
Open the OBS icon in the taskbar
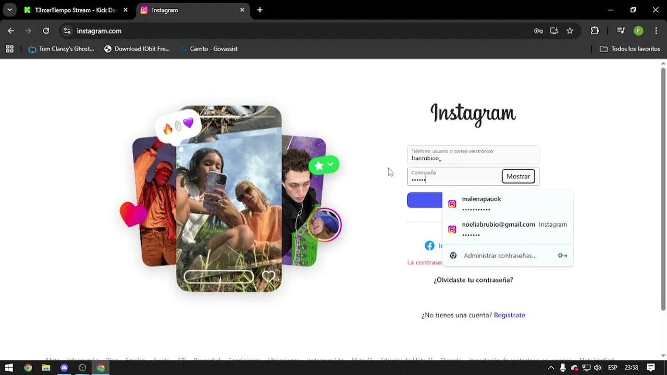[82, 368]
